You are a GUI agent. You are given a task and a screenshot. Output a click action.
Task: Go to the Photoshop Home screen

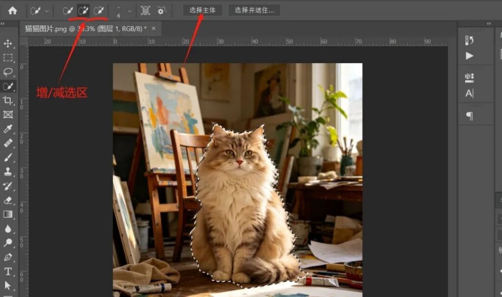pos(12,11)
